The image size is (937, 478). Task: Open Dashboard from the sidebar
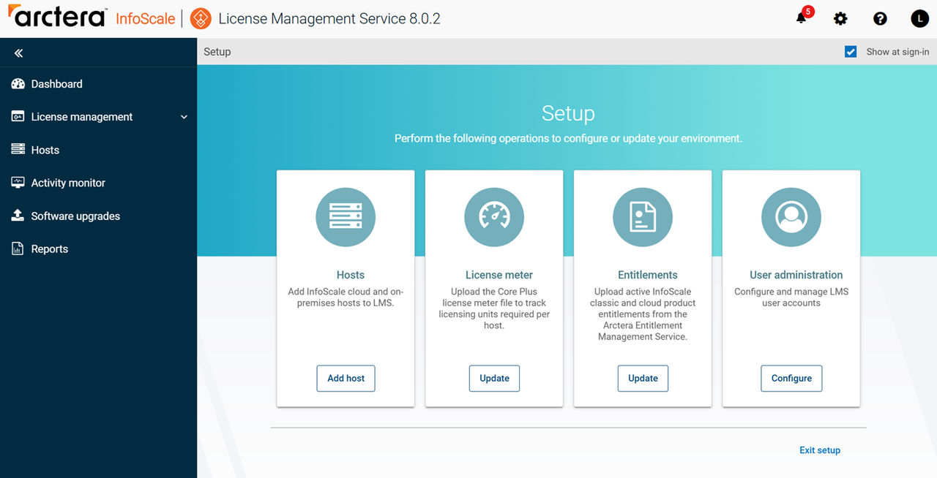click(x=57, y=84)
